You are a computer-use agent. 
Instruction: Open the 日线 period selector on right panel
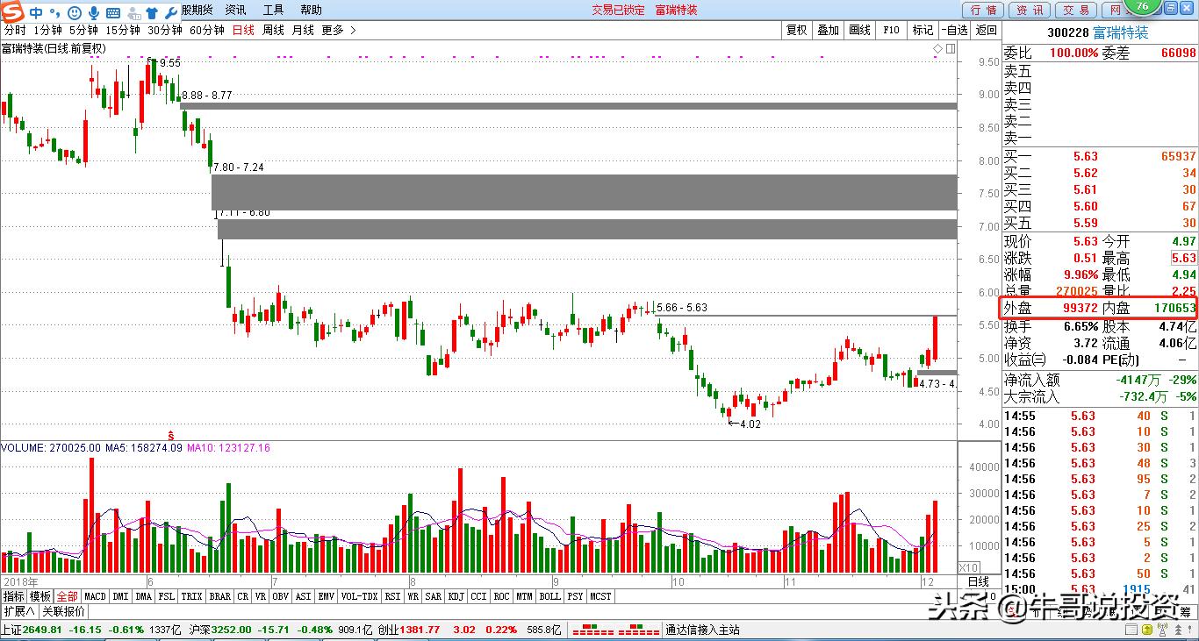pos(977,581)
